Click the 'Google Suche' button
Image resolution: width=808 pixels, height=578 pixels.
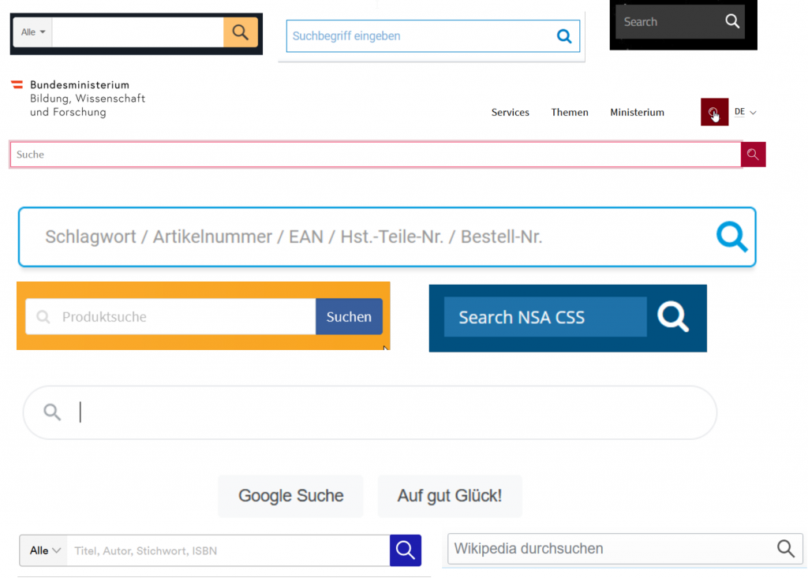pyautogui.click(x=290, y=496)
